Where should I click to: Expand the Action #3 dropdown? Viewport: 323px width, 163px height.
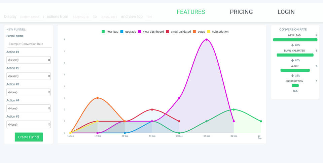tap(29, 92)
